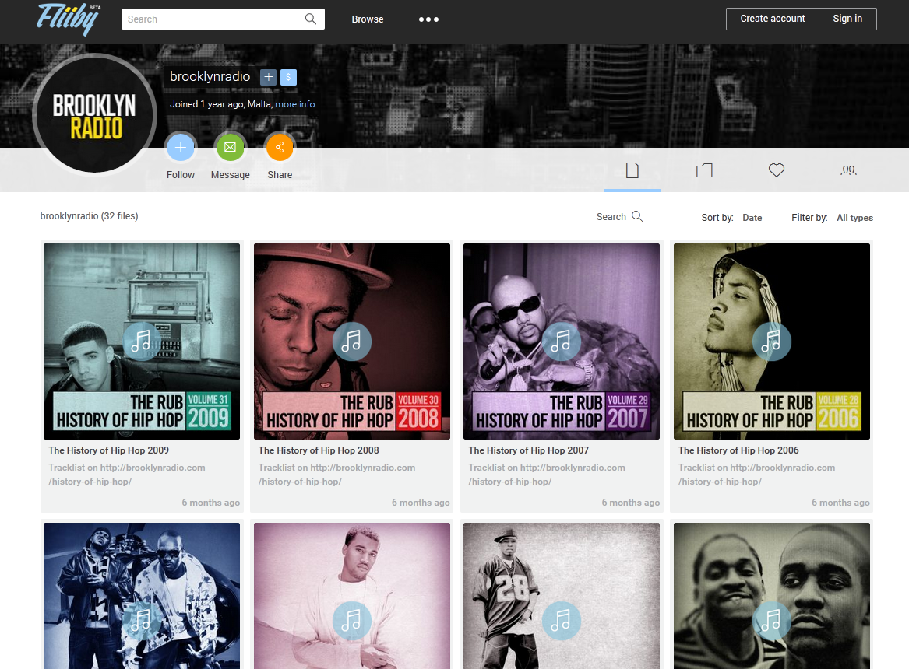Screen dimensions: 909x669
Task: Open the favorites heart tab
Action: click(x=777, y=170)
